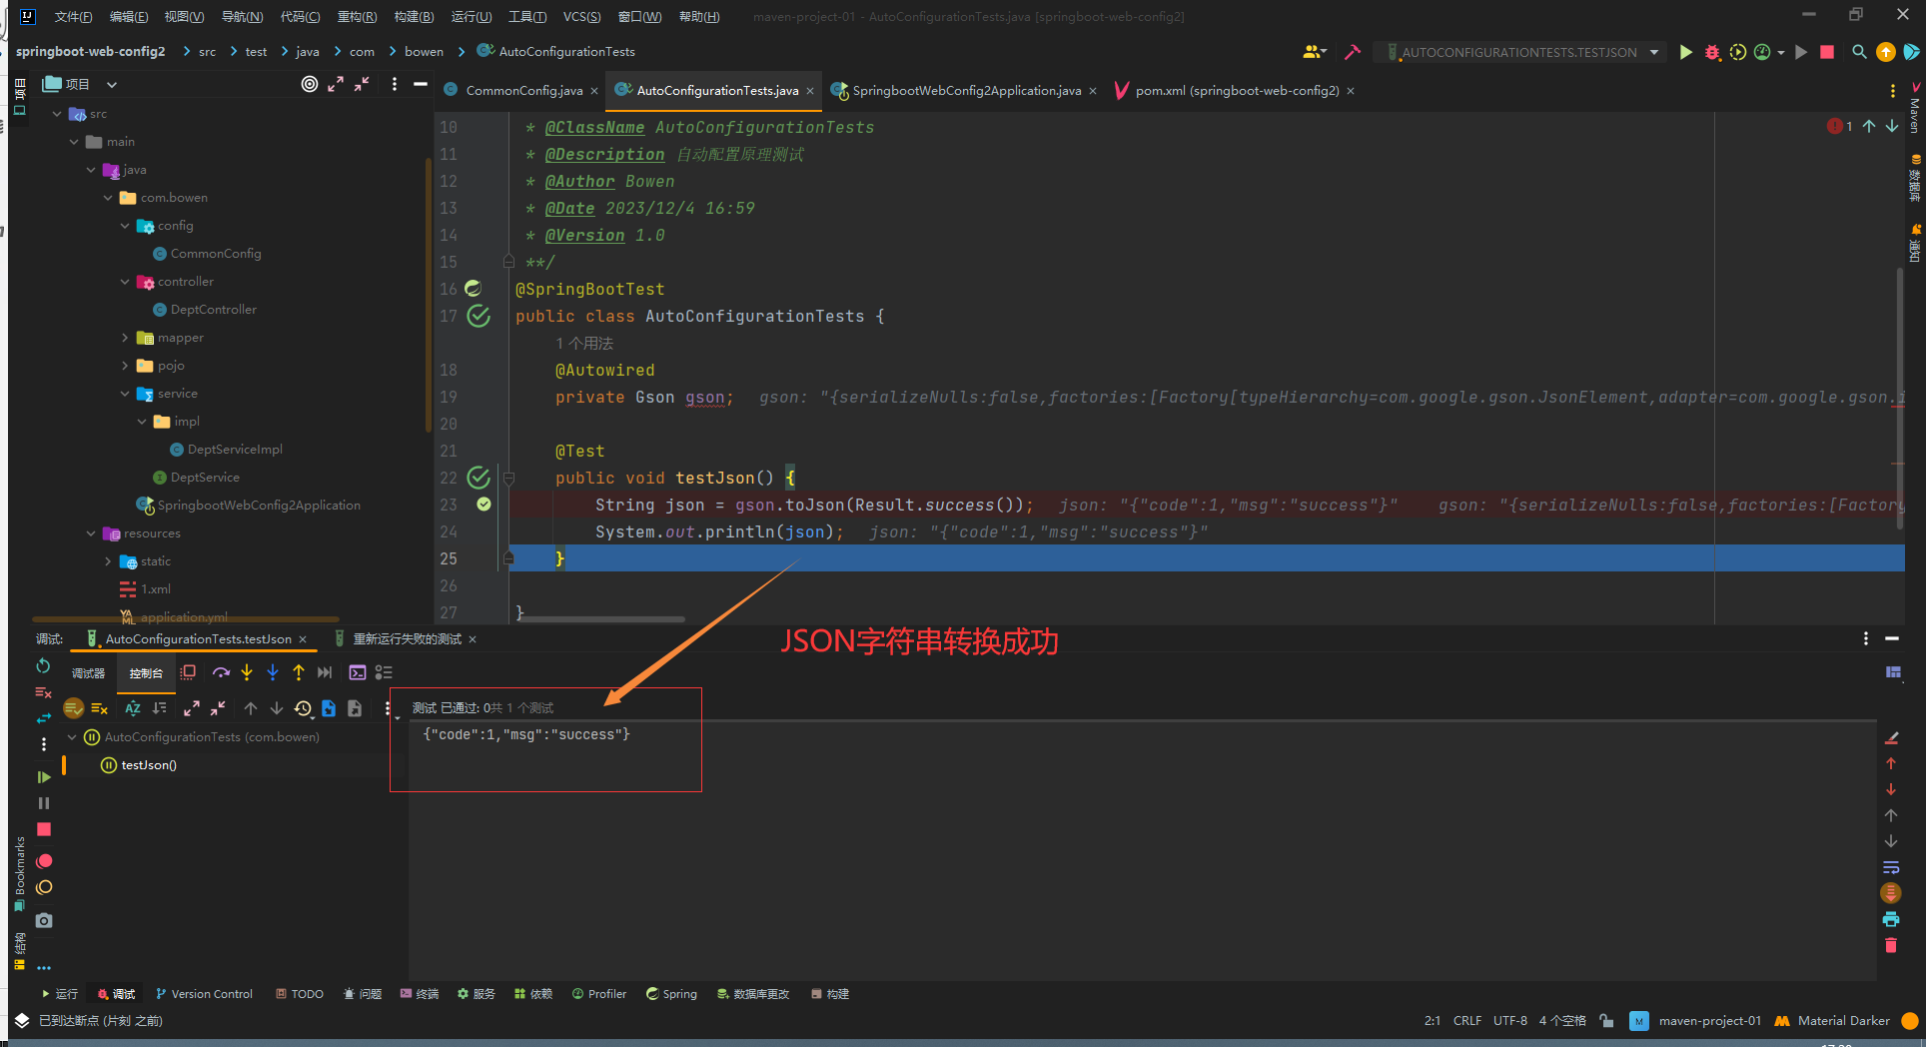Screen dimensions: 1926x1047
Task: Run with coverage icon in toolbar
Action: coord(1738,52)
